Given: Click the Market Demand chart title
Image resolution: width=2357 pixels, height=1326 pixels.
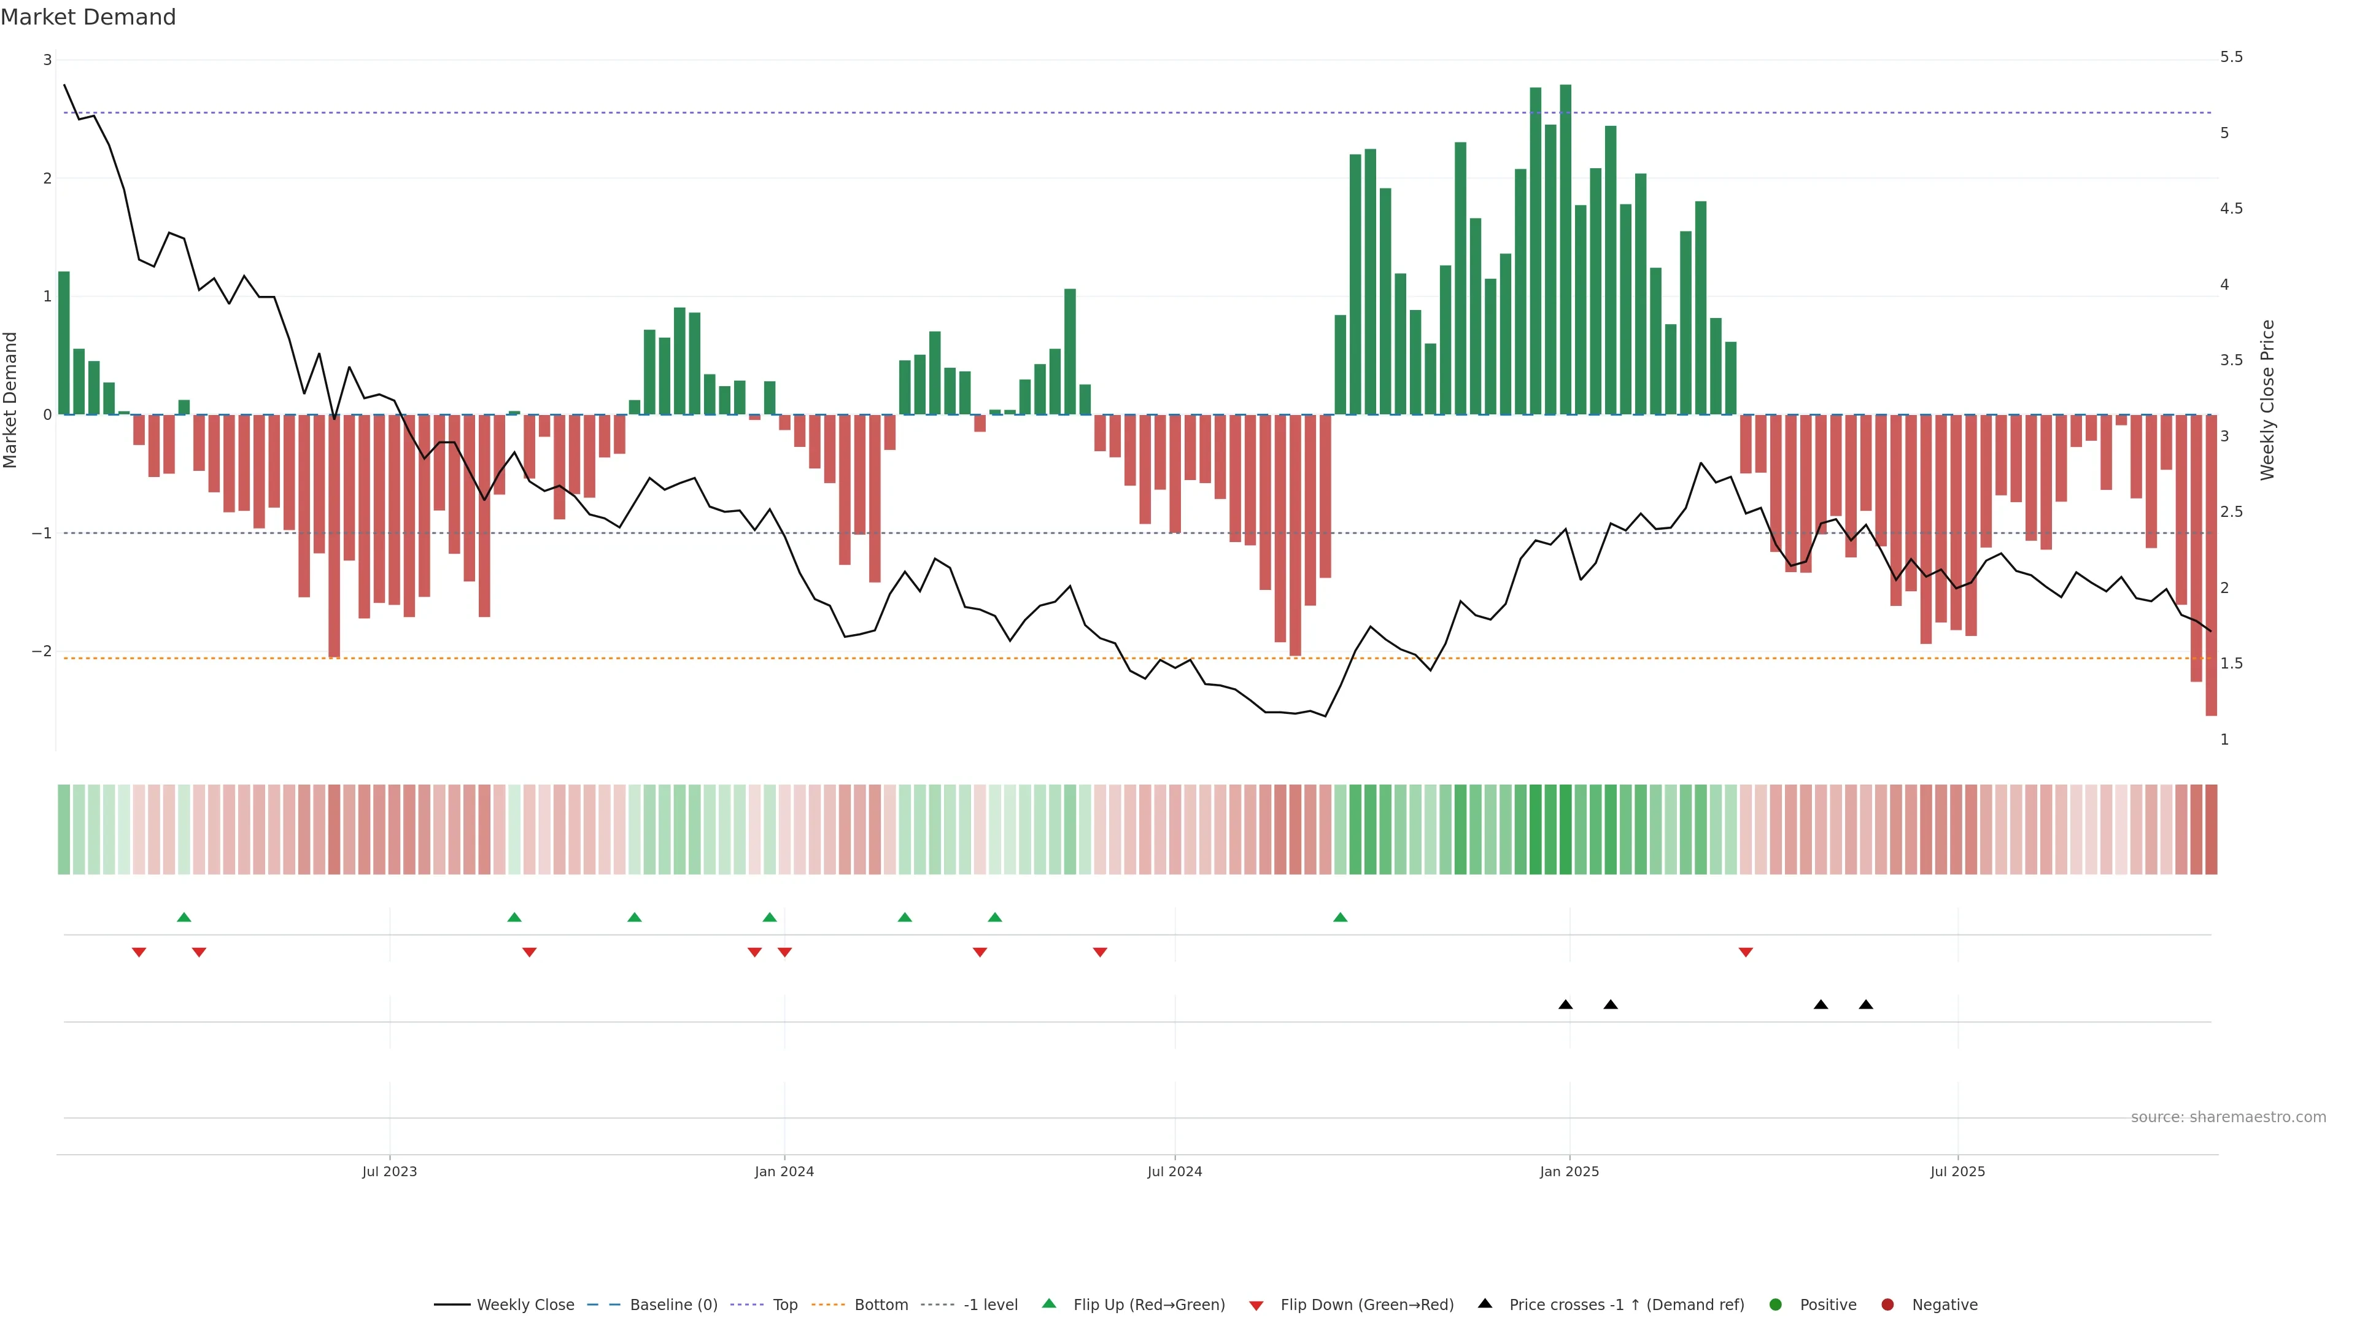Looking at the screenshot, I should (88, 17).
